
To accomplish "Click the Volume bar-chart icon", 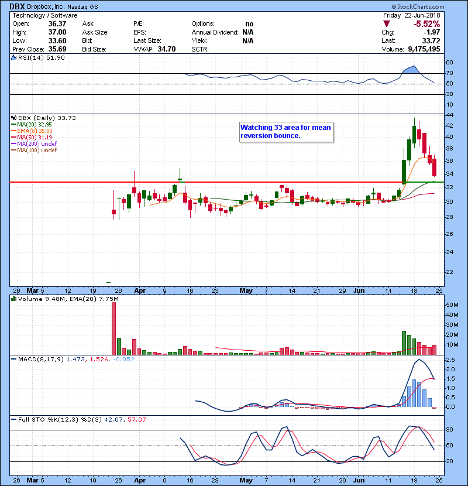I will coord(13,299).
